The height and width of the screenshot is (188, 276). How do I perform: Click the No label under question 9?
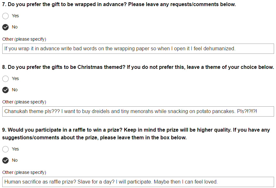(15, 160)
